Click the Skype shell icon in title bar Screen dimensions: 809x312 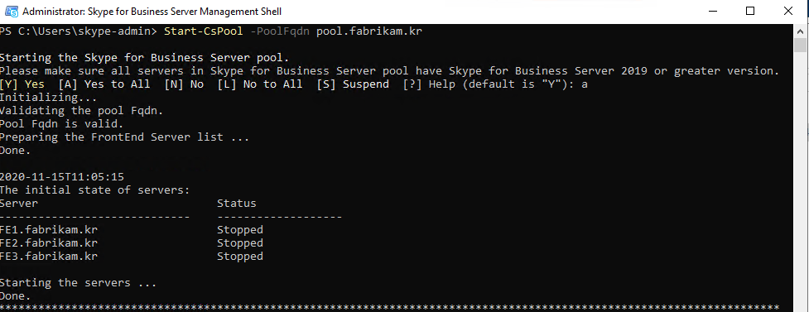[x=12, y=11]
